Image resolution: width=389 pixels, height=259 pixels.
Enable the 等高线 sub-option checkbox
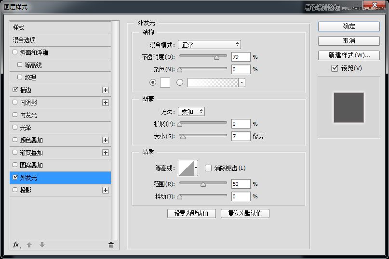pos(20,65)
